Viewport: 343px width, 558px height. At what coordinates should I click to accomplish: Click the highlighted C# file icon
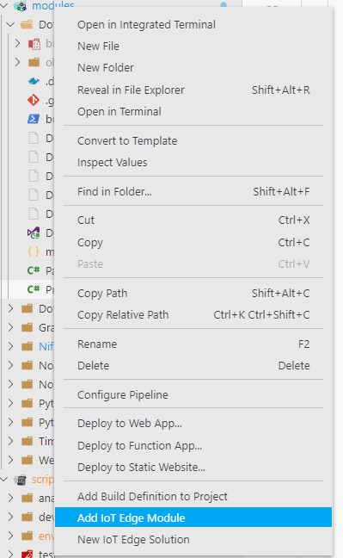(x=34, y=289)
